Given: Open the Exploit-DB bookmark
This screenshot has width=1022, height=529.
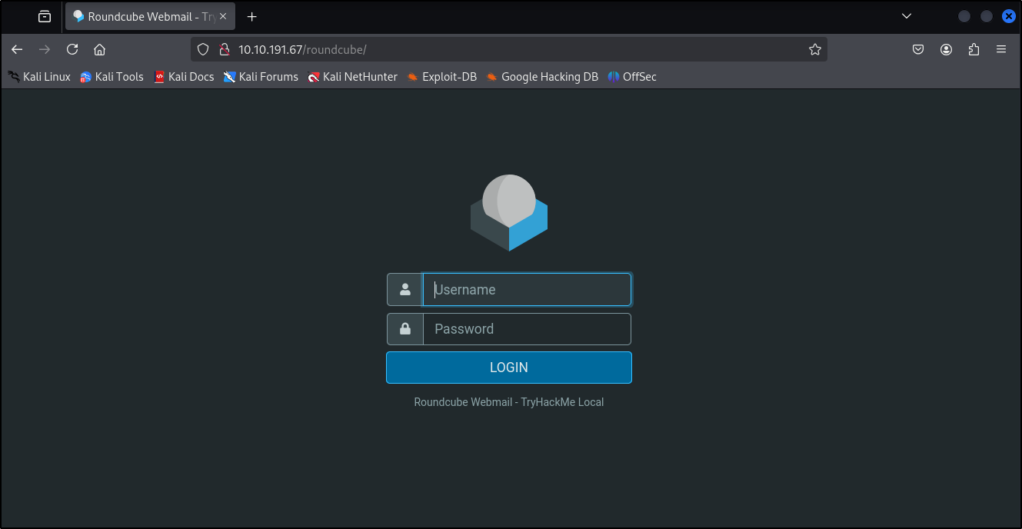Looking at the screenshot, I should (x=442, y=77).
